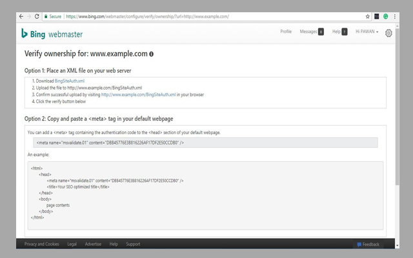The image size is (413, 258).
Task: Click the scrollbar down arrow
Action: coord(398,245)
